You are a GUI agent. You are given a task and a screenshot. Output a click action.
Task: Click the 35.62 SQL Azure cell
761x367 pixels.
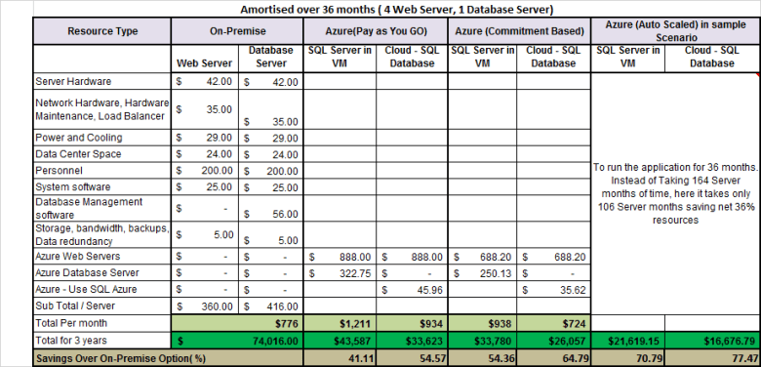pyautogui.click(x=554, y=289)
